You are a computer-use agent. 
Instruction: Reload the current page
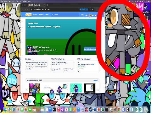pos(28,9)
